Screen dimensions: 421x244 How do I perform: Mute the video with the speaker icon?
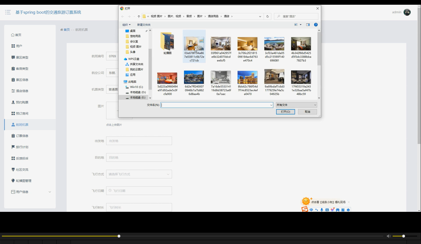(x=389, y=236)
